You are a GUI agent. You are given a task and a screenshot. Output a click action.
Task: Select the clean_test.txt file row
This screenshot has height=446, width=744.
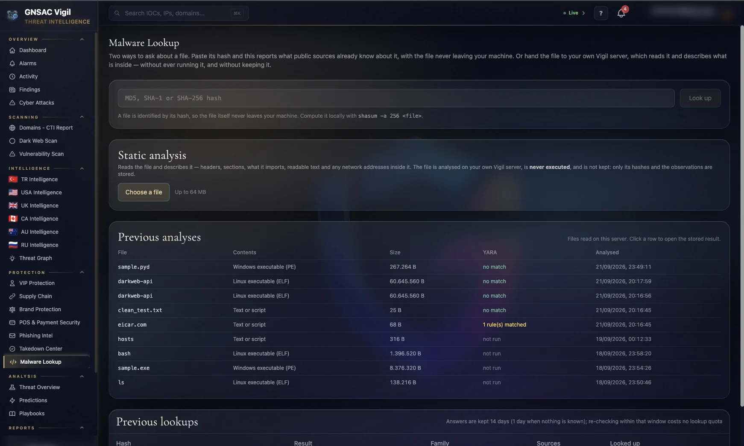click(x=419, y=310)
